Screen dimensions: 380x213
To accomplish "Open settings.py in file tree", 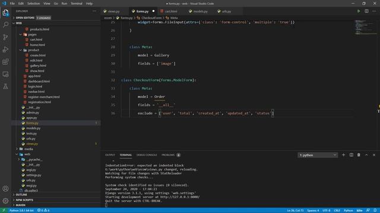I will (x=33, y=175).
